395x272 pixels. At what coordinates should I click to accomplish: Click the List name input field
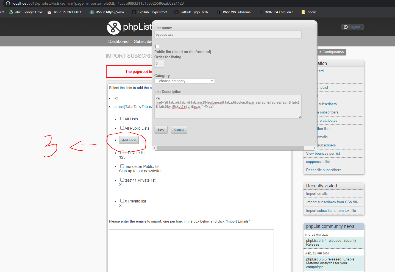228,35
